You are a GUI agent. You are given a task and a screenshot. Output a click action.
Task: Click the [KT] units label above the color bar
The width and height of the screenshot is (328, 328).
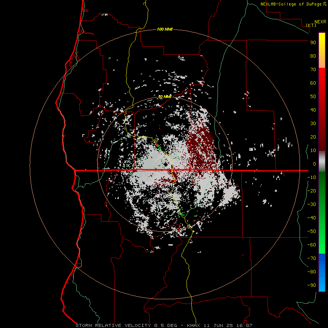tap(311, 25)
